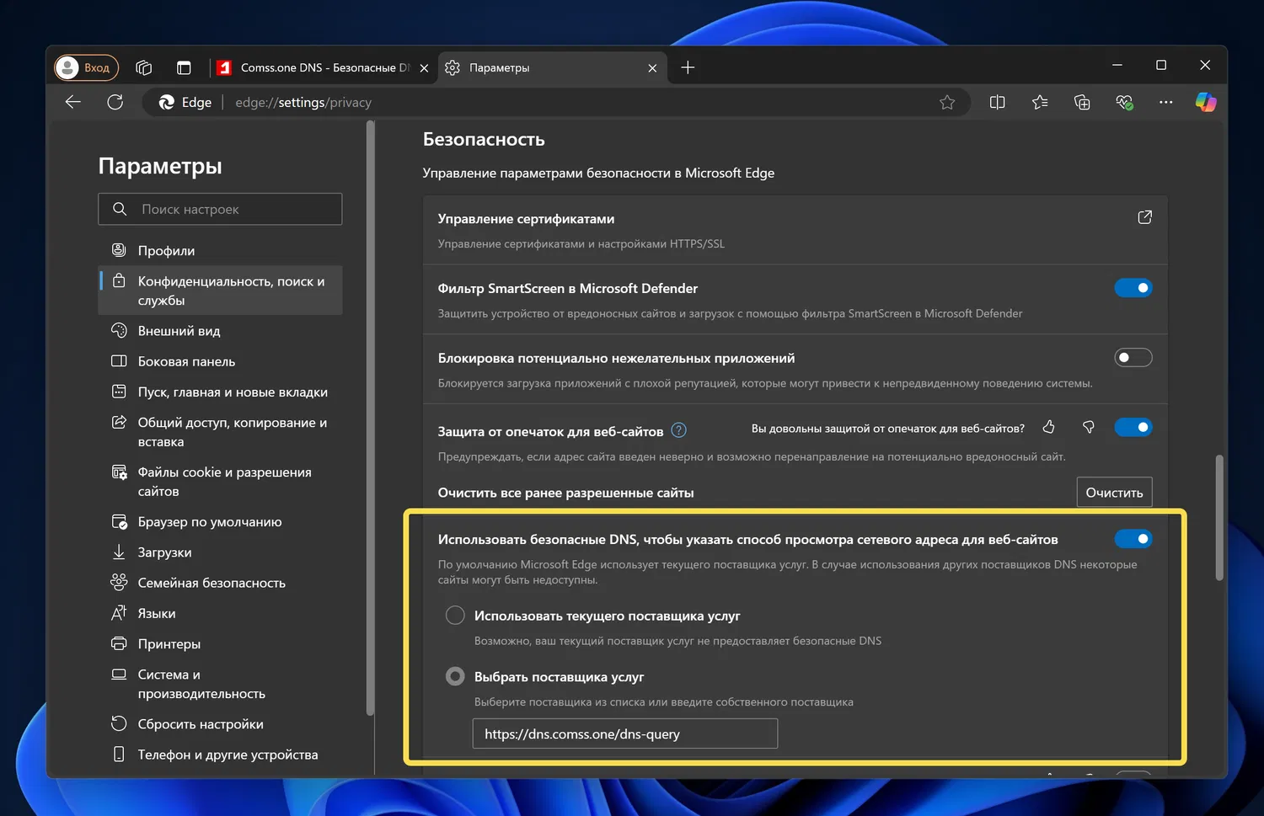Open Favorites list star icon
This screenshot has height=816, width=1264.
pos(1040,102)
